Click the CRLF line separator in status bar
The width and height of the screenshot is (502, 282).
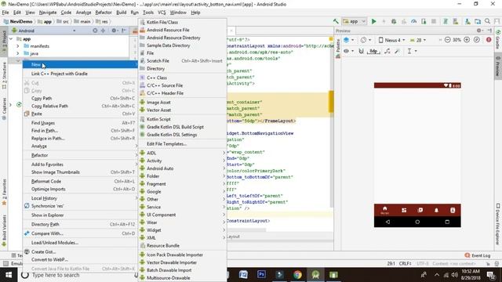tap(405, 264)
